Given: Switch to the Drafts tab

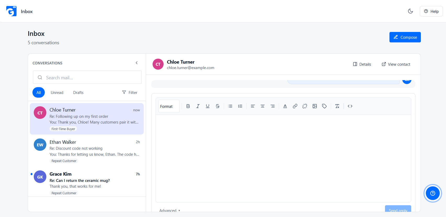Looking at the screenshot, I should 78,92.
